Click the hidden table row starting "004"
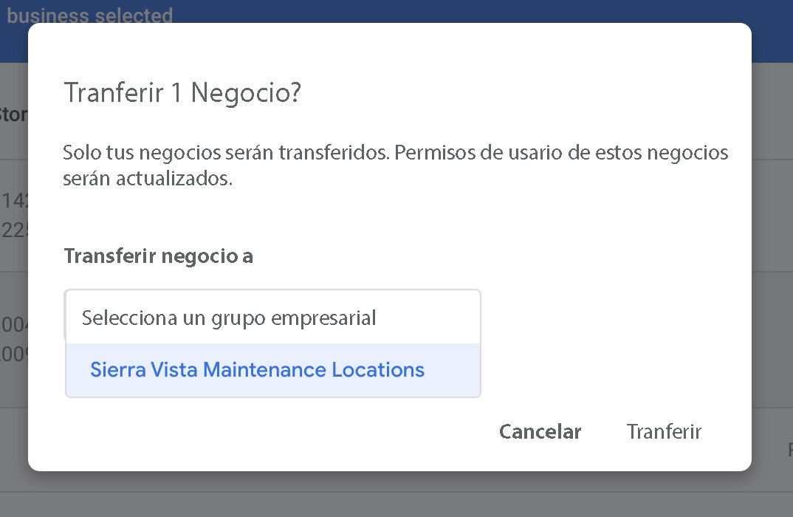This screenshot has width=793, height=517. coord(14,325)
